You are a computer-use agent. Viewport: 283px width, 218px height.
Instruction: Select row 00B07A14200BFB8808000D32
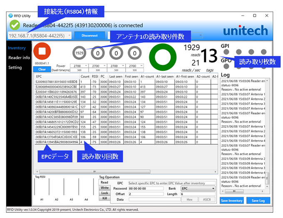(x=127, y=112)
